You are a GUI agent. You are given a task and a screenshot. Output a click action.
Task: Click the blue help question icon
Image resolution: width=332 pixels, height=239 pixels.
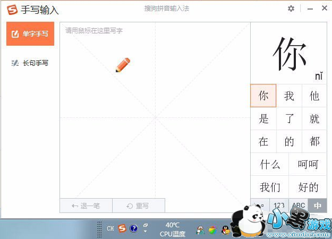coord(134,228)
